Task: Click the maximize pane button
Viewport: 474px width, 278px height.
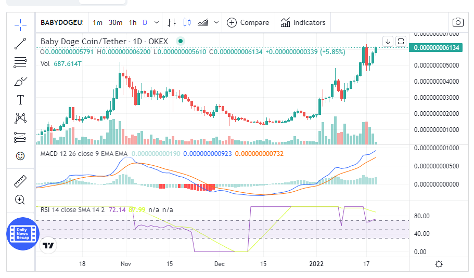Action: tap(401, 42)
